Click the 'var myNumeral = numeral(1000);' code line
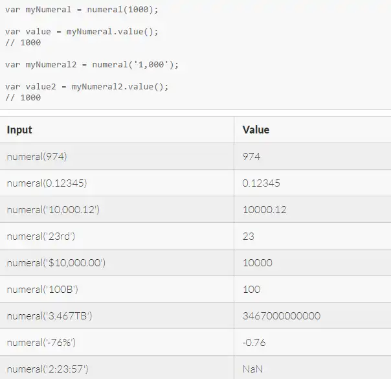391x379 pixels. pos(81,11)
